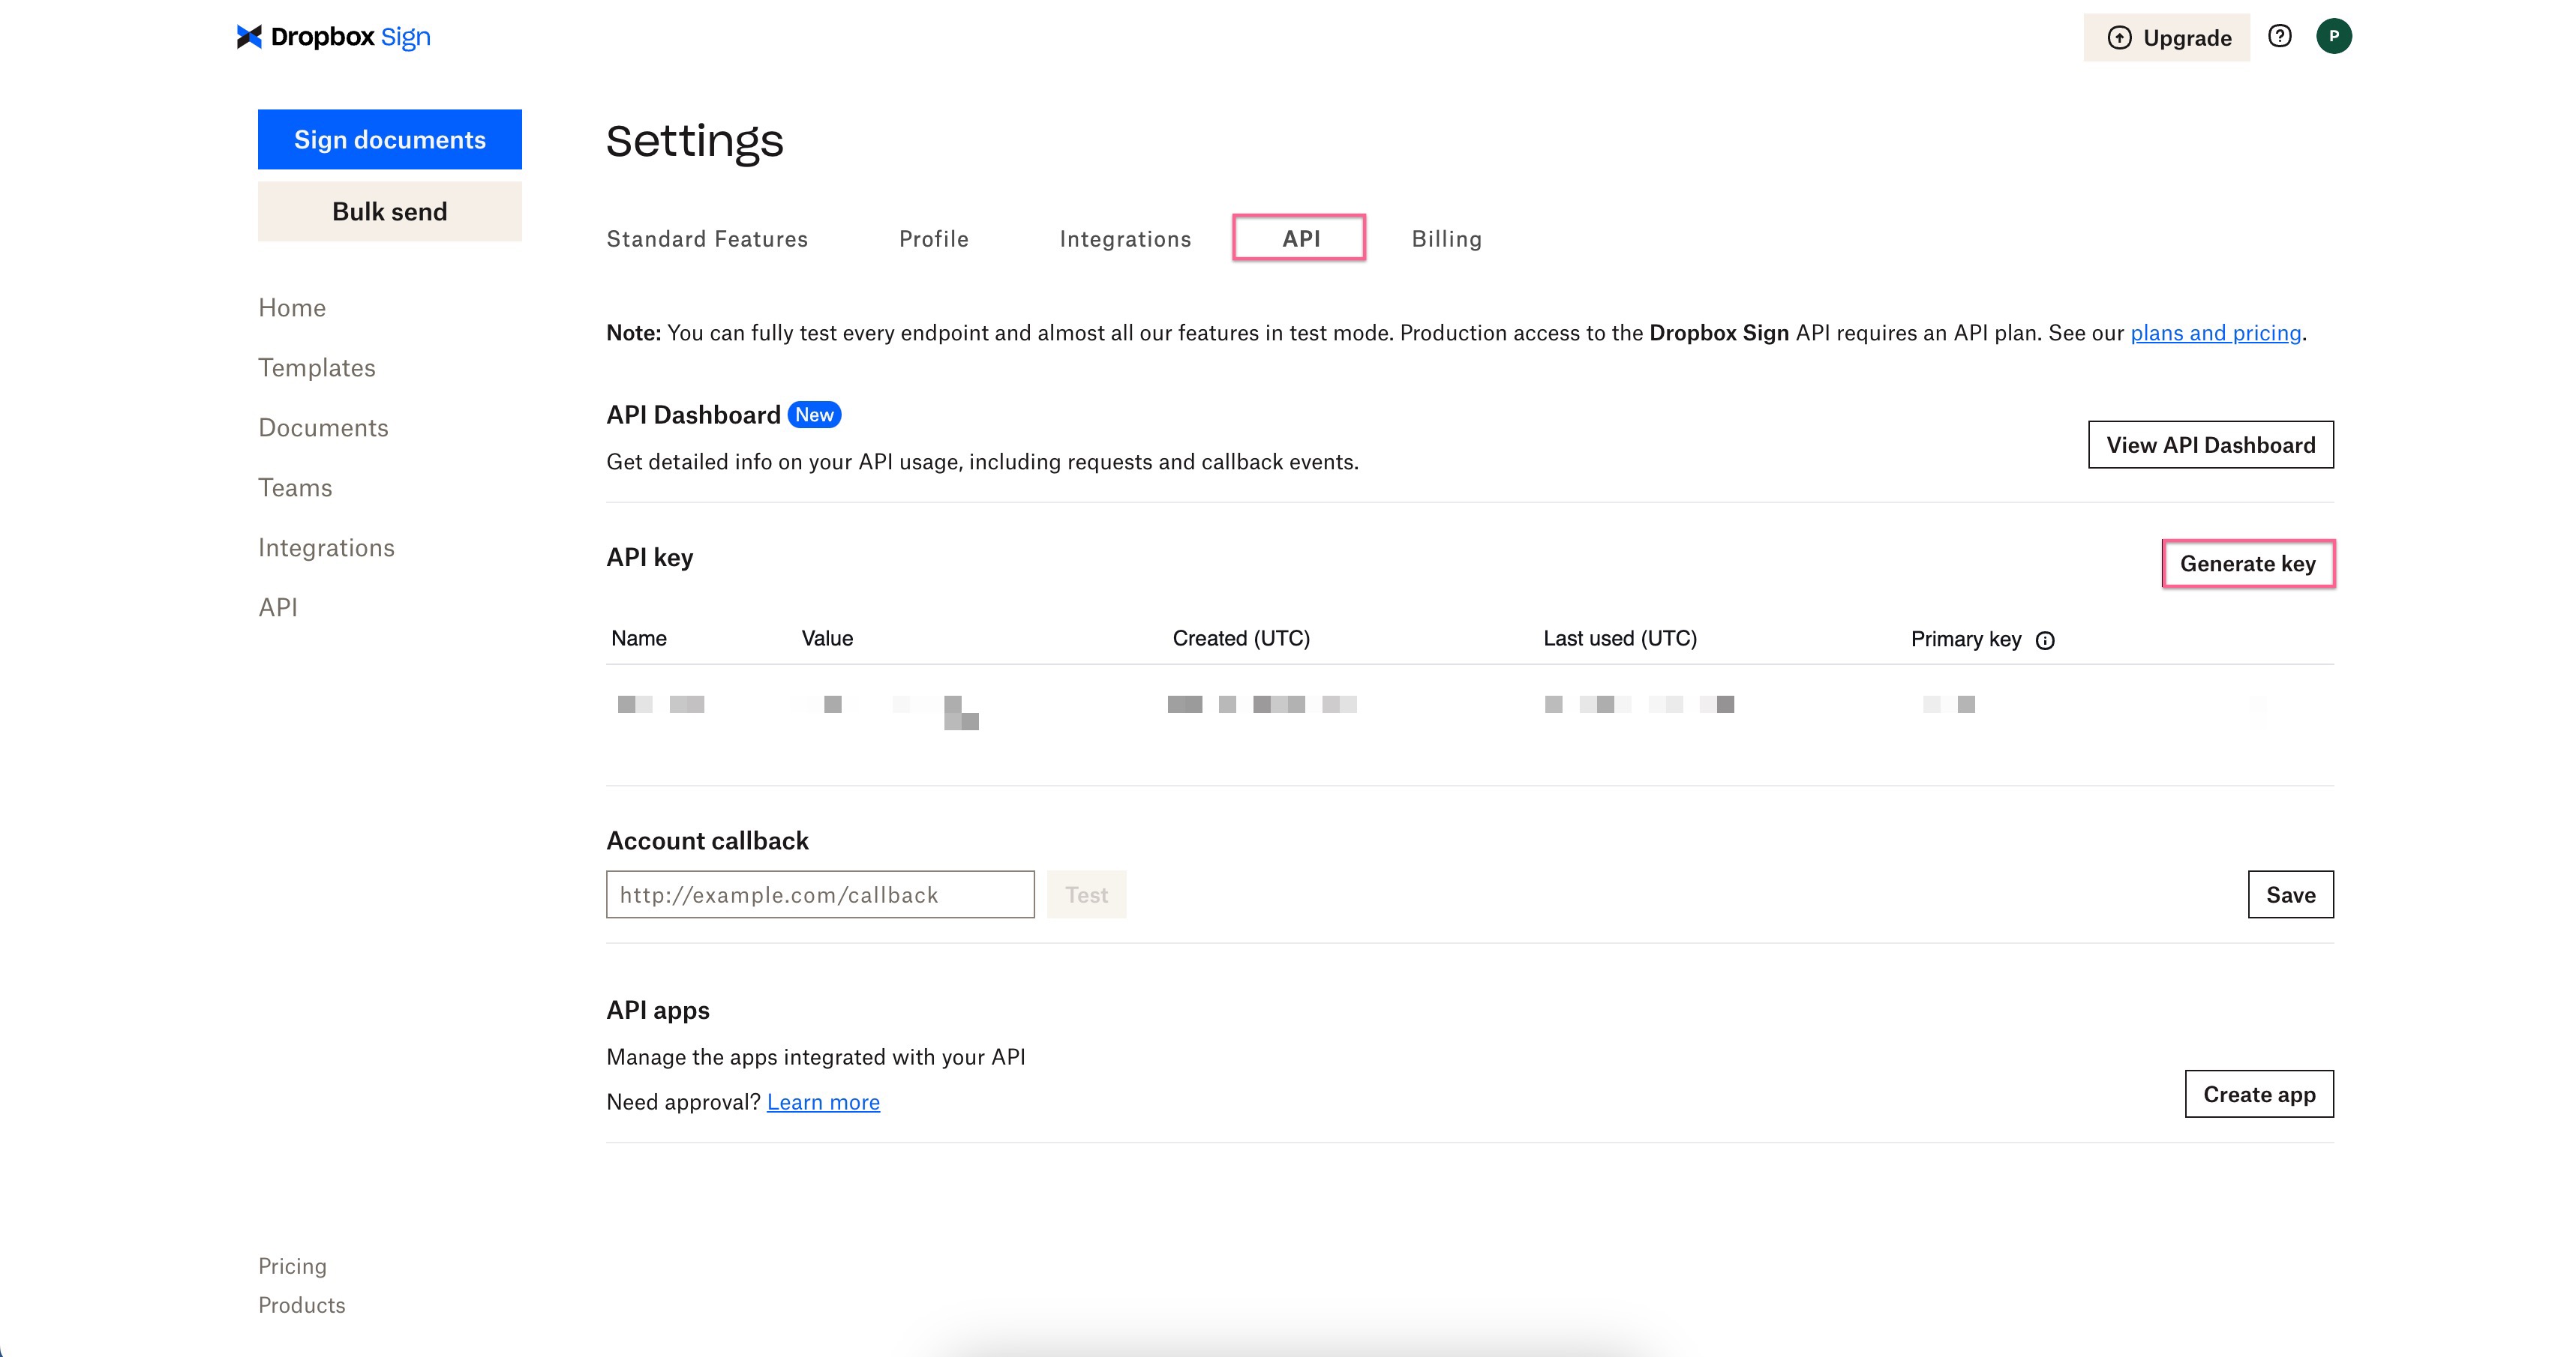This screenshot has width=2576, height=1357.
Task: Click the Create app button
Action: (x=2259, y=1093)
